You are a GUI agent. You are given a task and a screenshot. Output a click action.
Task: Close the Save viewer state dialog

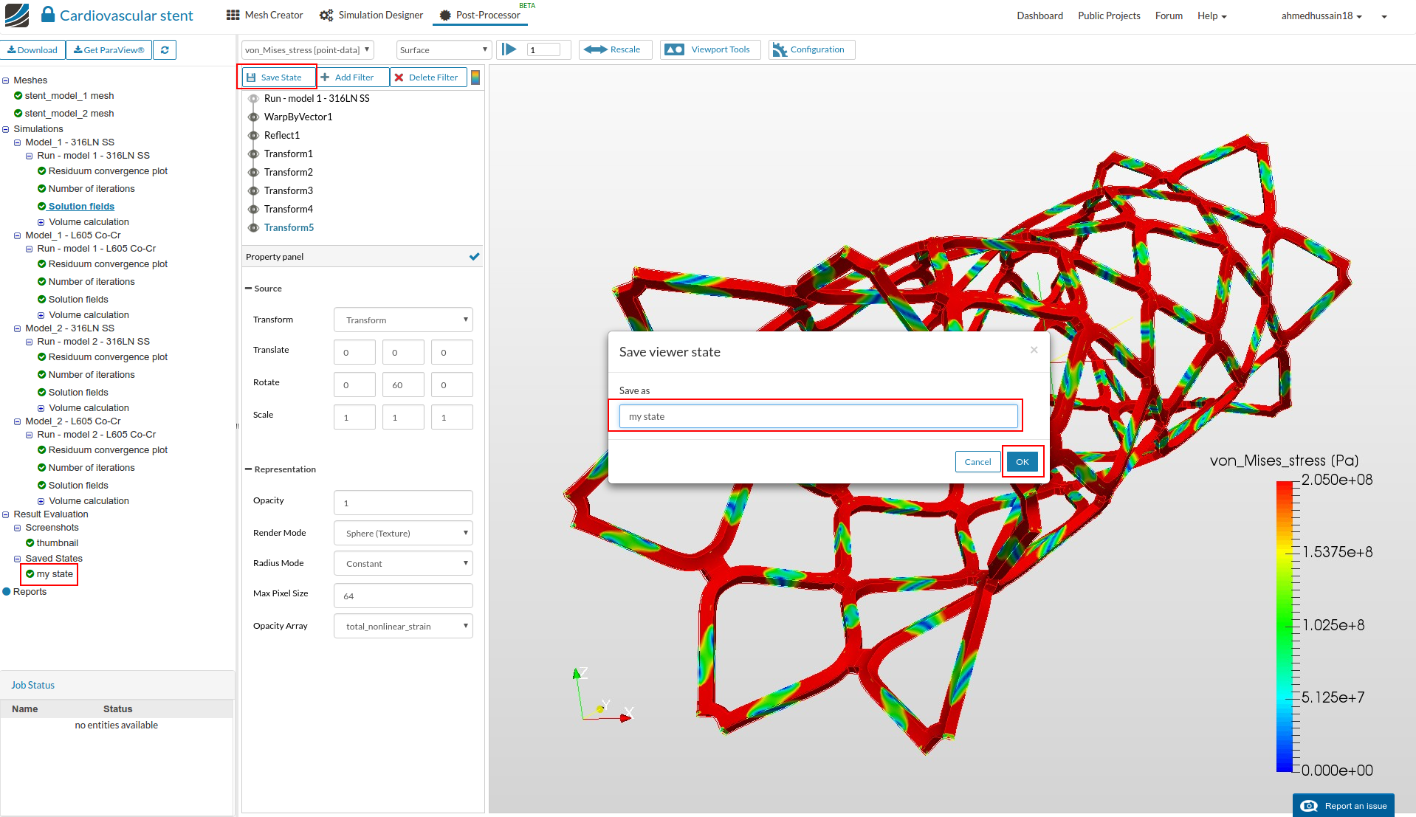click(x=1034, y=350)
